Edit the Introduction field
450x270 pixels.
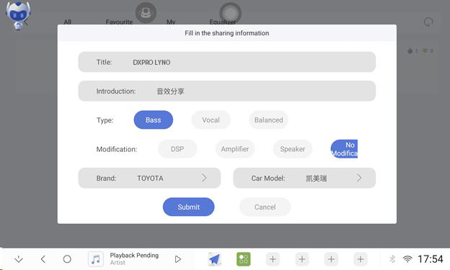pyautogui.click(x=227, y=91)
